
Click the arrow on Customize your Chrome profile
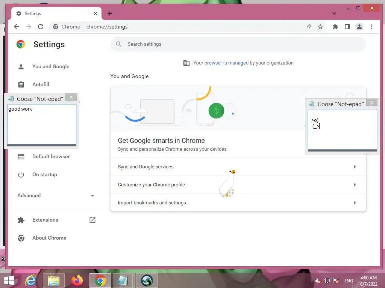coord(355,184)
